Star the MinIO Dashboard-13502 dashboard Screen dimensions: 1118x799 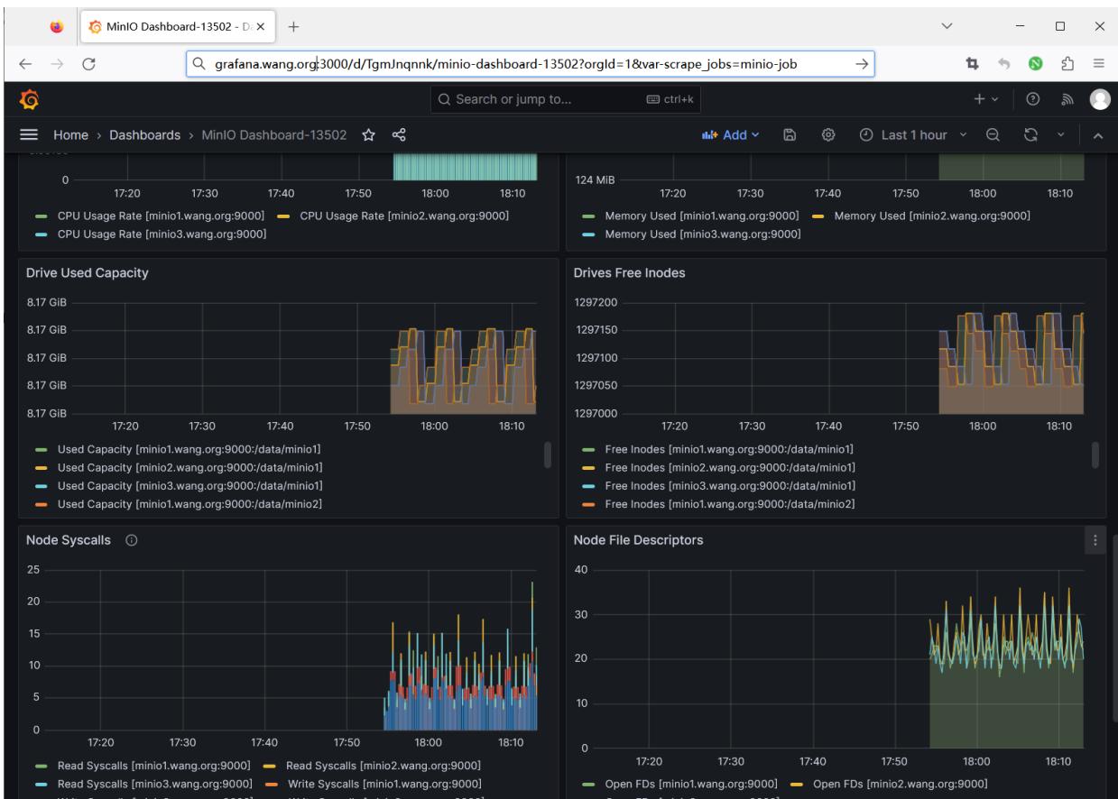point(368,135)
